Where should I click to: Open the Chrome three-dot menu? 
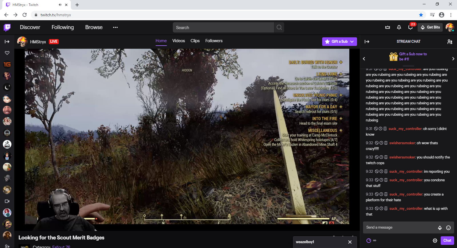point(451,15)
